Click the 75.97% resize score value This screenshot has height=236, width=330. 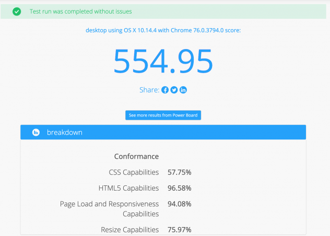point(179,230)
